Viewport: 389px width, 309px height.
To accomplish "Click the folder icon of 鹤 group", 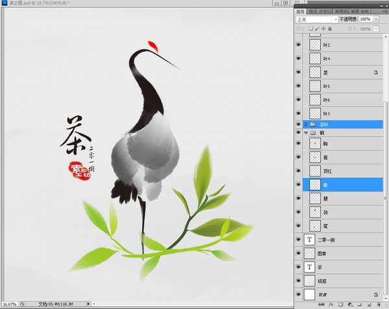I will pos(313,133).
